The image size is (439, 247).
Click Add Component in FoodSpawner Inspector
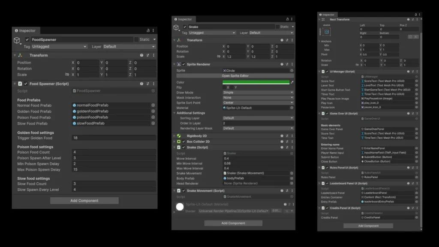(84, 201)
